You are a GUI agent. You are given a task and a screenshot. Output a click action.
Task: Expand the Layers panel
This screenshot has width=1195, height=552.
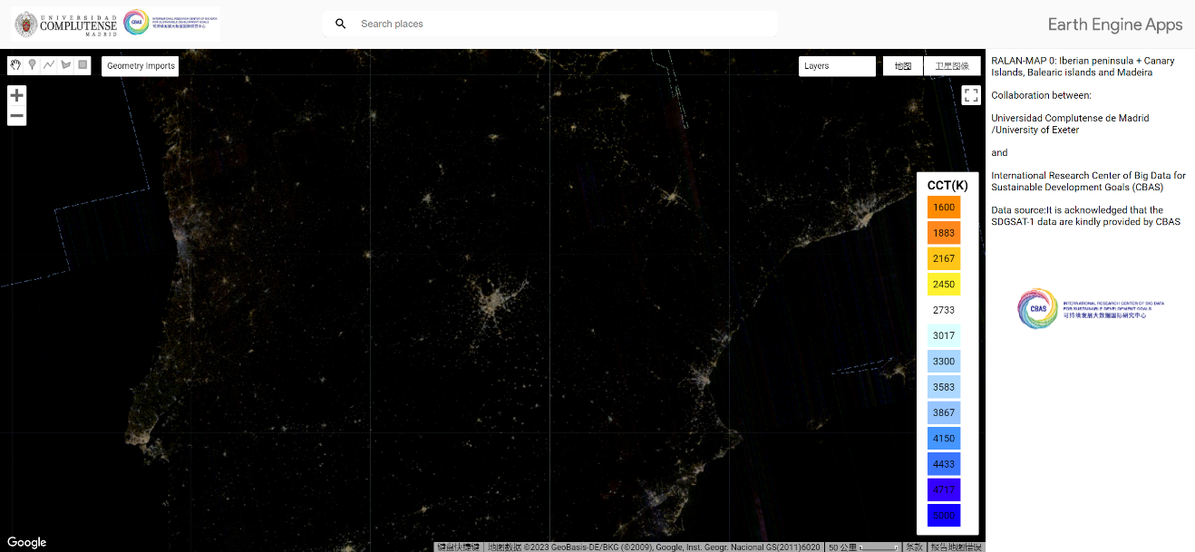coord(837,66)
